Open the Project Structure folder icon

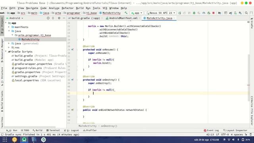coord(219,13)
